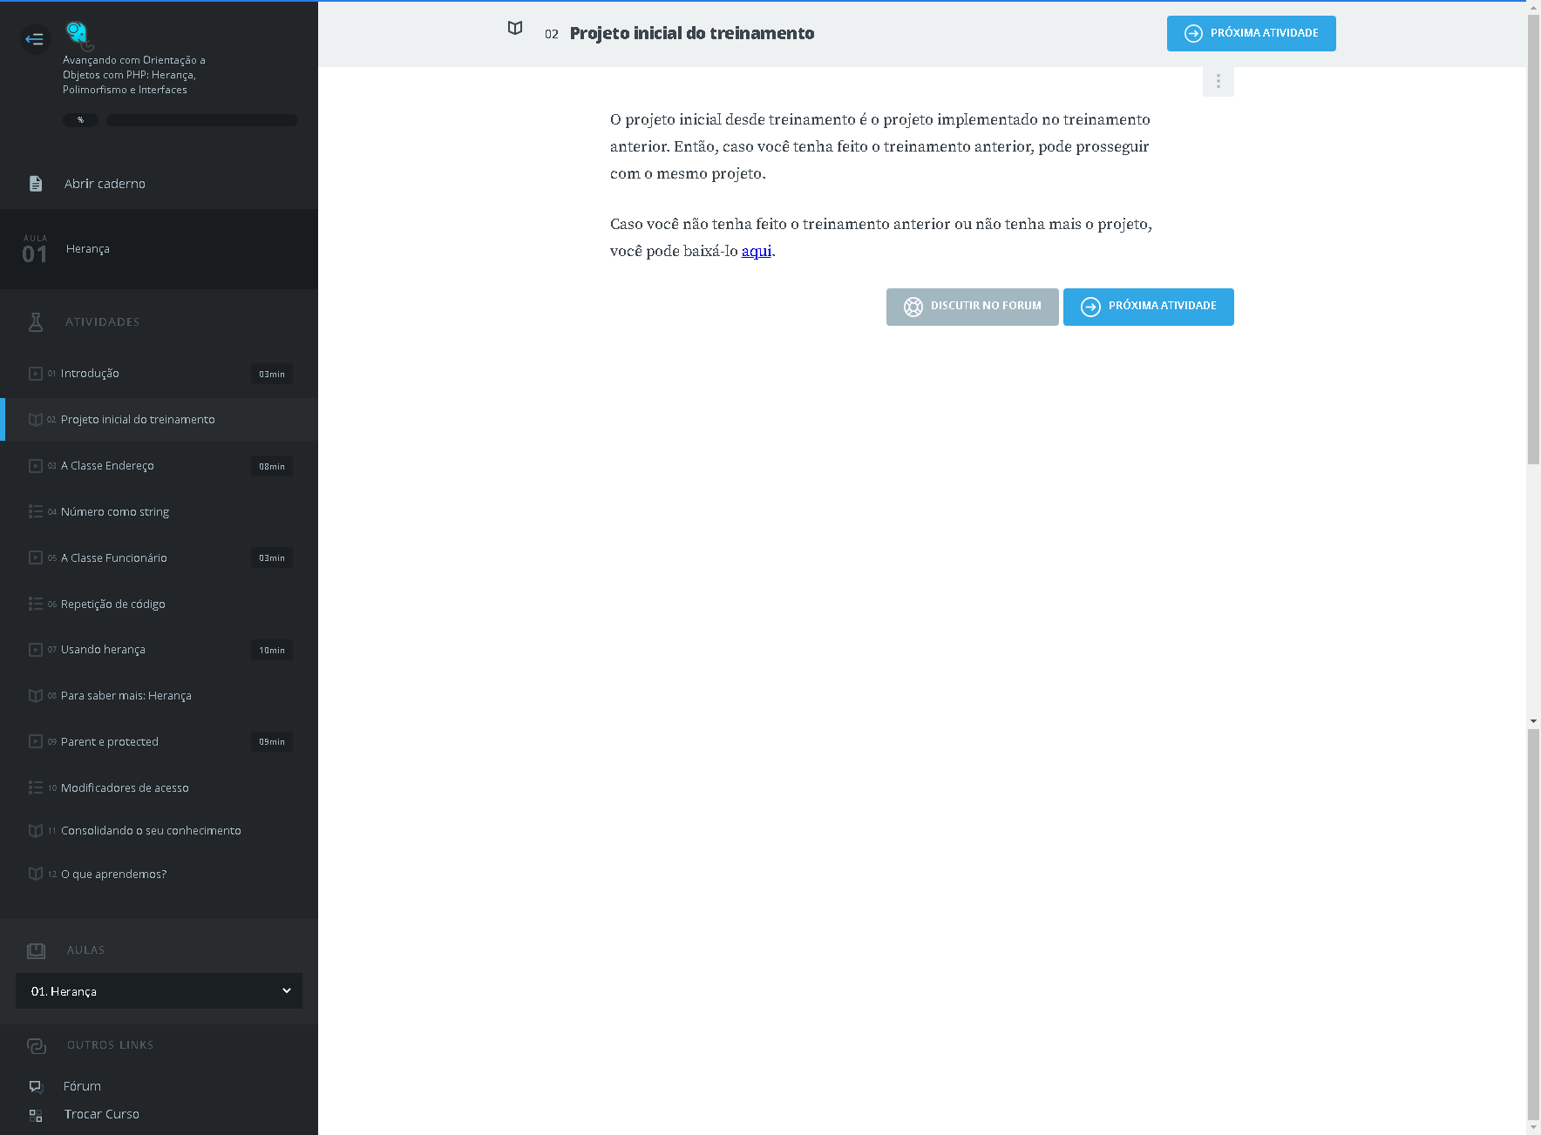
Task: Expand the 01. Herança lesson dropdown
Action: 159,991
